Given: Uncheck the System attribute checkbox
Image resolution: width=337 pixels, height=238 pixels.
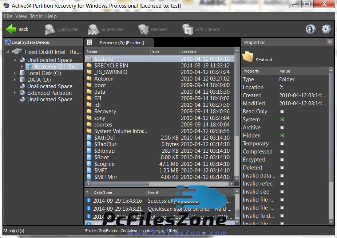Looking at the screenshot, I should click(282, 120).
